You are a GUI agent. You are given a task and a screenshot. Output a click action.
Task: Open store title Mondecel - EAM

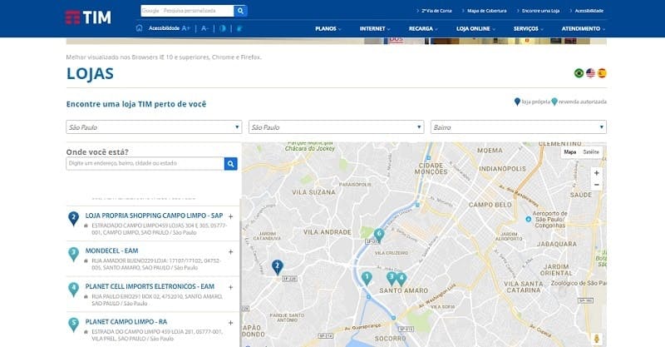pos(111,250)
